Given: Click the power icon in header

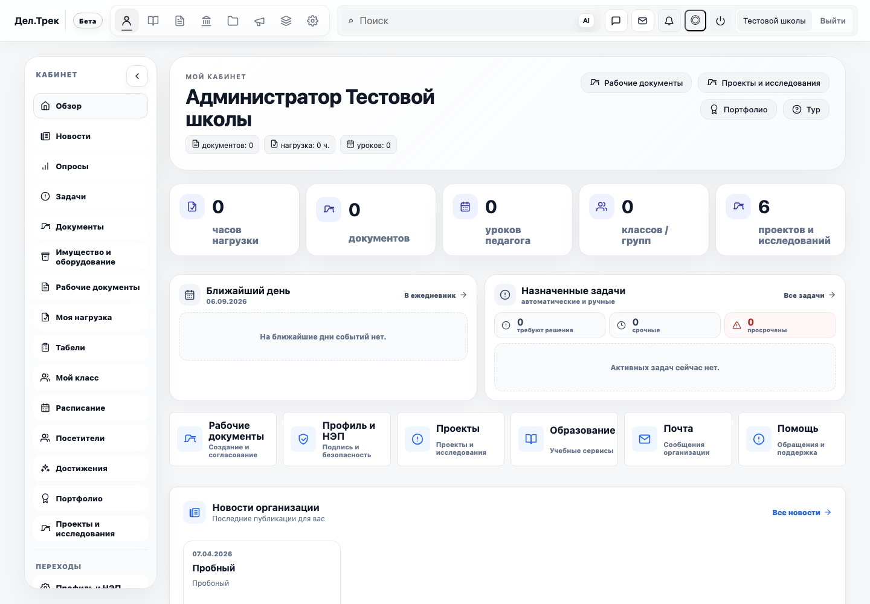Looking at the screenshot, I should [x=720, y=21].
